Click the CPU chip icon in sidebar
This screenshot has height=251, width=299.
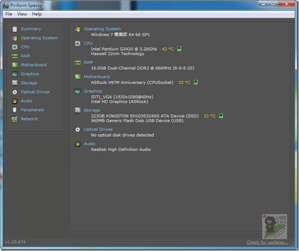15,47
